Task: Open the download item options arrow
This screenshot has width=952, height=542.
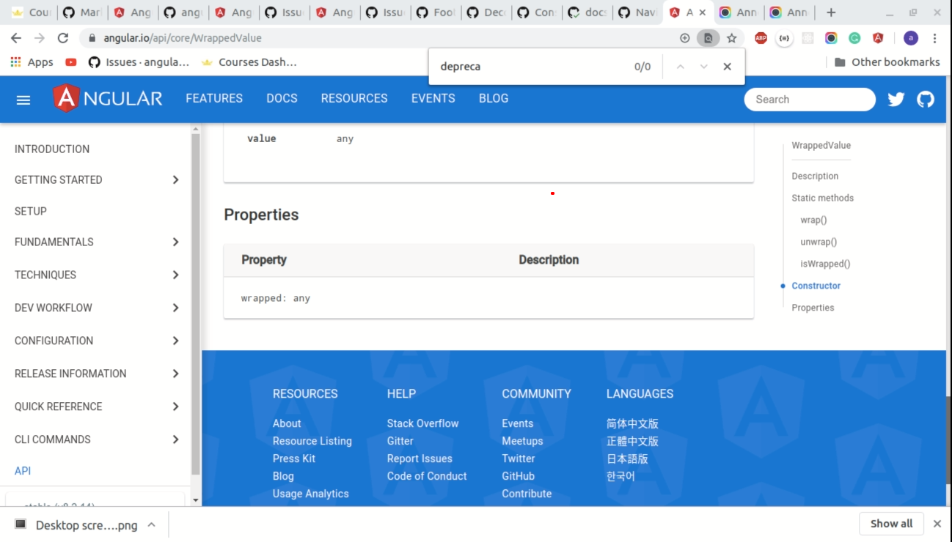Action: click(x=151, y=524)
